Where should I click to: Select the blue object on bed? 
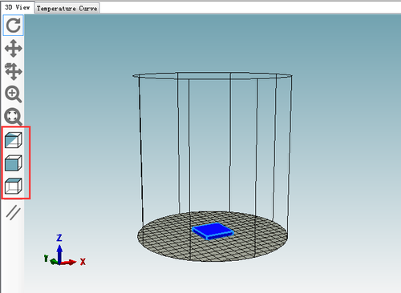213,231
